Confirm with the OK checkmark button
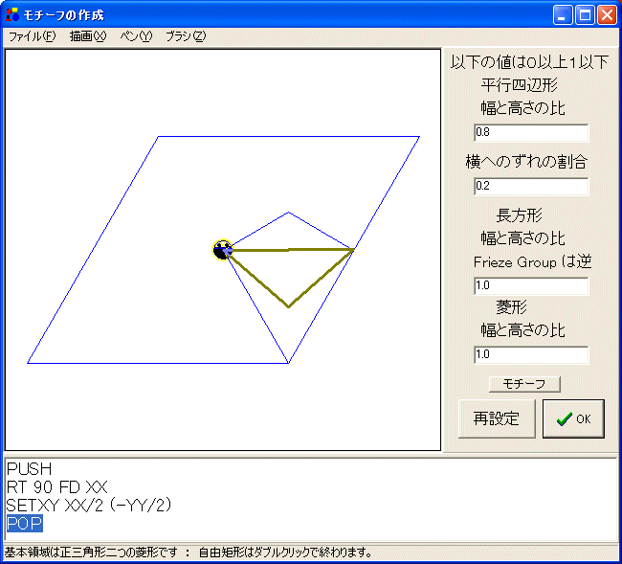 tap(573, 418)
